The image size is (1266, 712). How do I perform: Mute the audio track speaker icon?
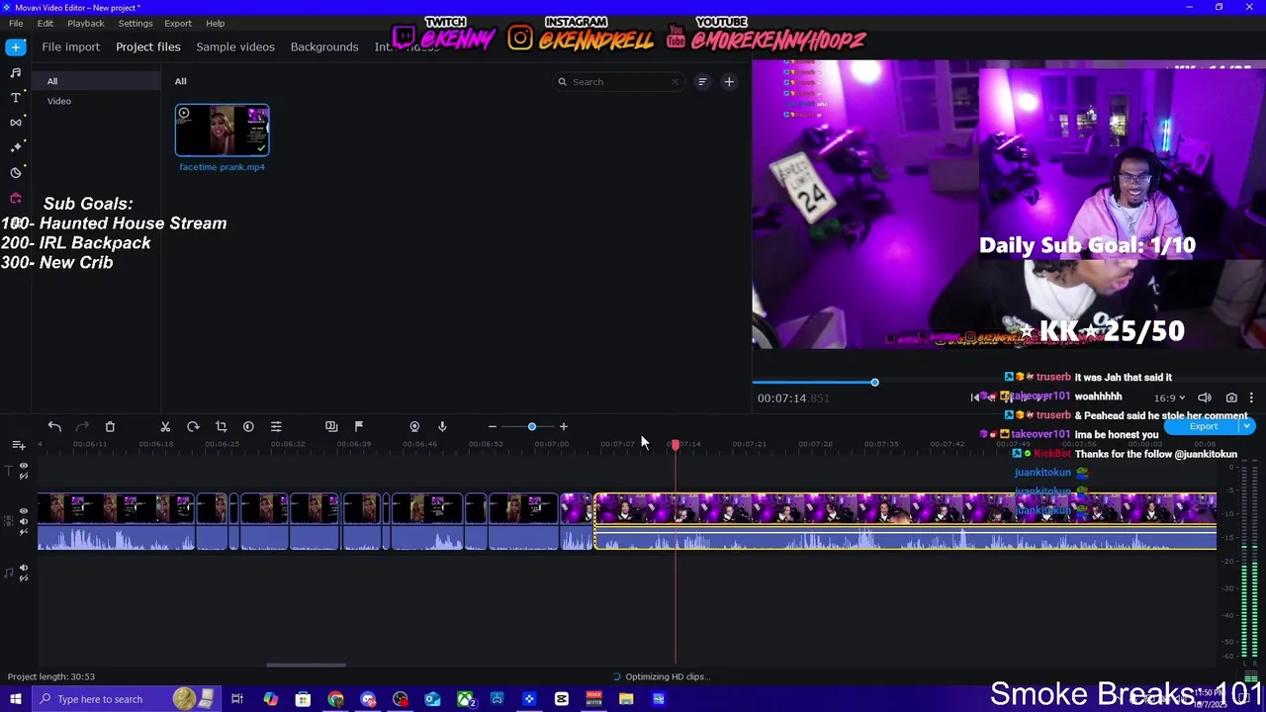(24, 569)
